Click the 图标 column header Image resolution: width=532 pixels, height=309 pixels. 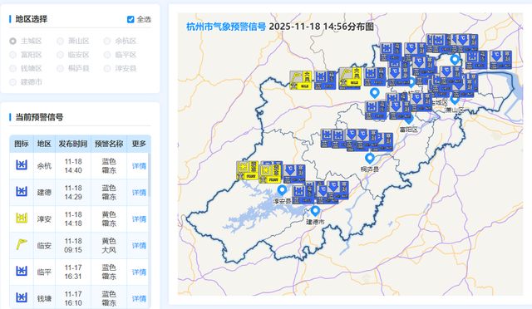click(22, 144)
